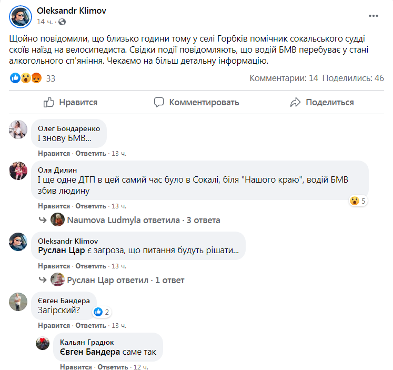Click the Комментировать speech bubble button
Viewport: 393px width, 370px height.
coord(196,102)
